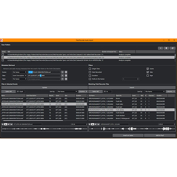The height and width of the screenshot is (177, 177).
Task: Open the Scene source dropdown
Action: [x=19, y=72]
